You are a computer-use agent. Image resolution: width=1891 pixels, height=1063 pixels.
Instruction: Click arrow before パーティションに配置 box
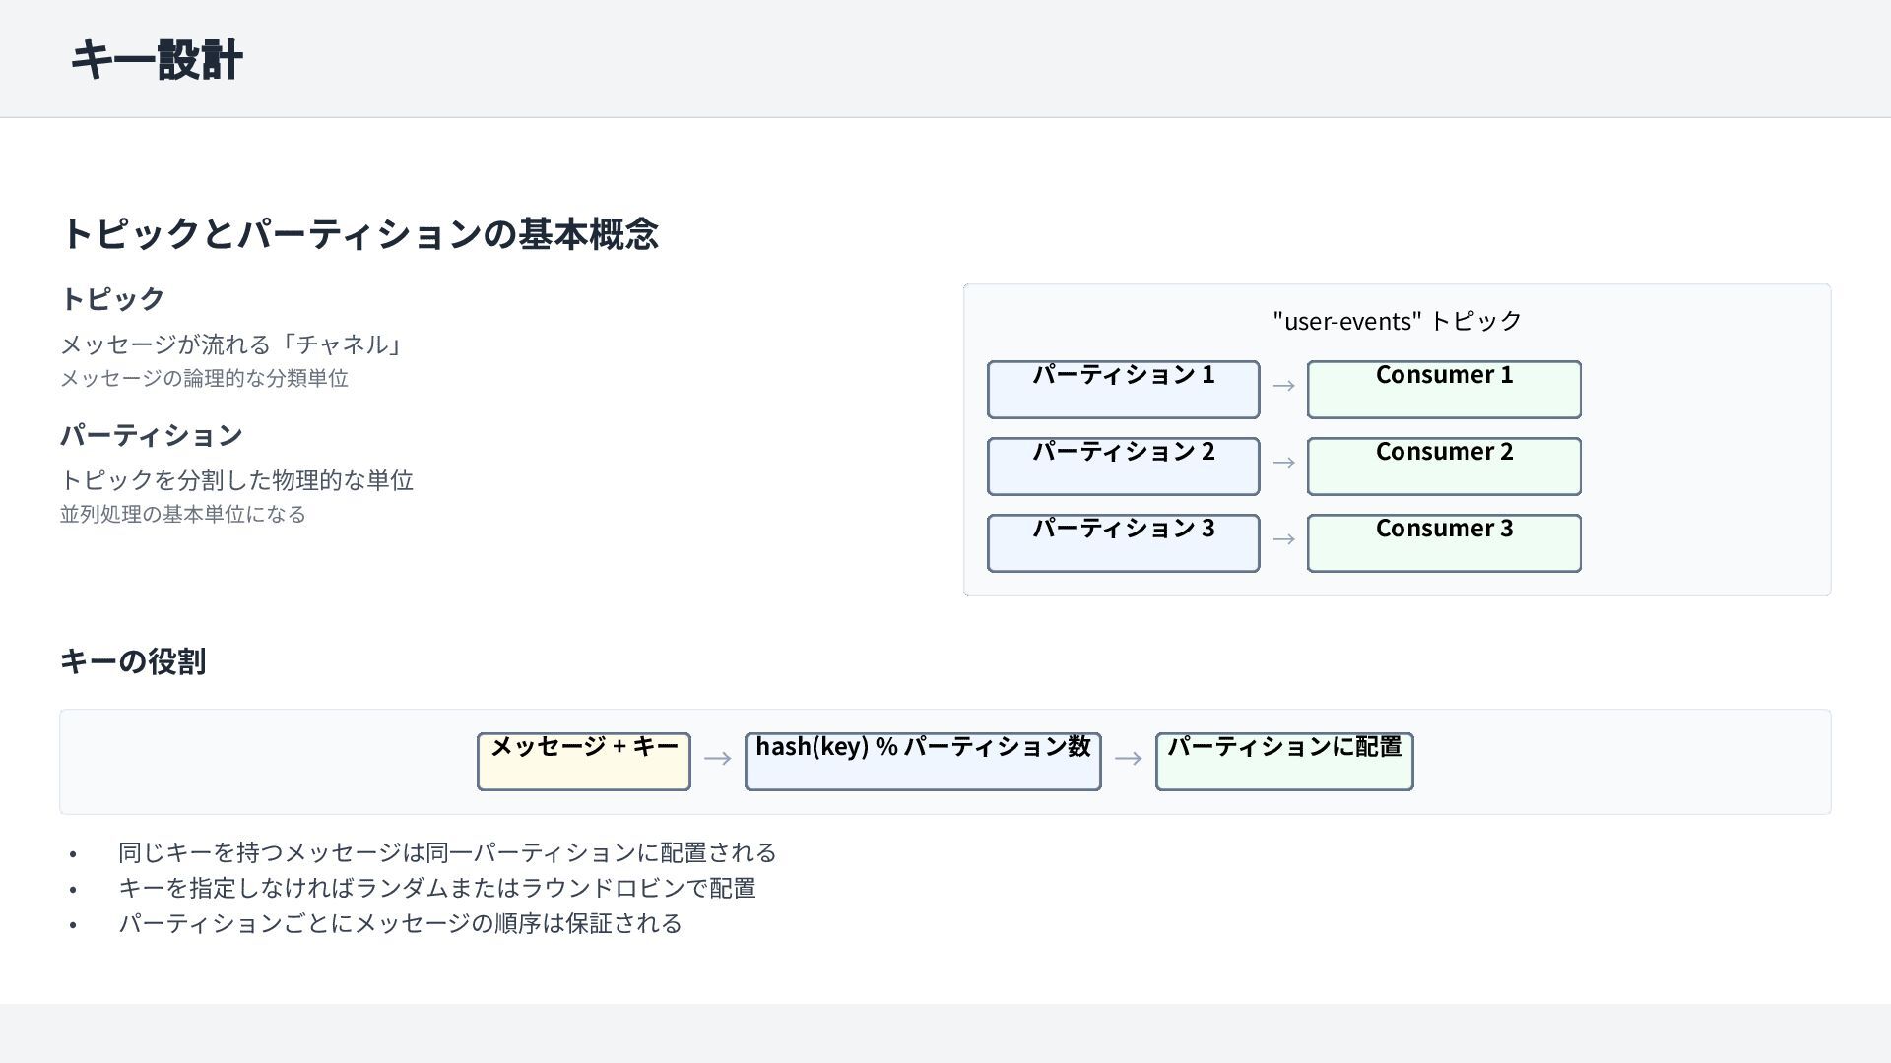(1128, 759)
